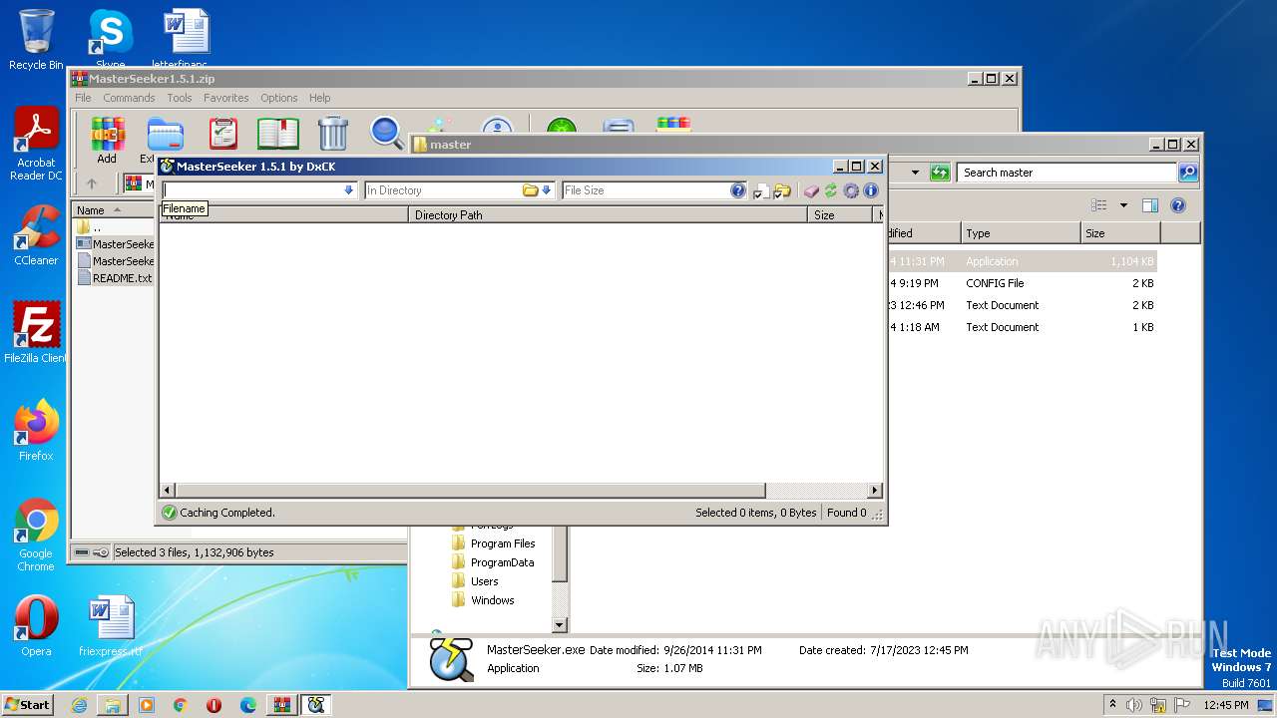Click WinRAR Find magnifier icon
This screenshot has height=718, width=1277.
[x=386, y=134]
